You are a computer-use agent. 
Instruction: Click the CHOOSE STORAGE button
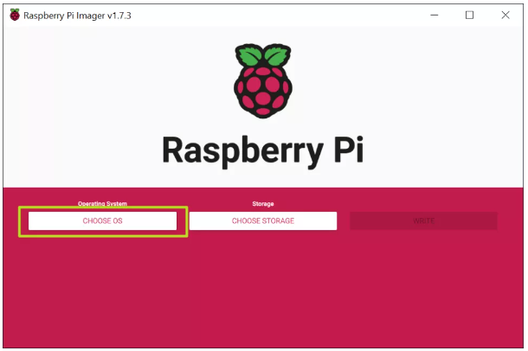point(263,221)
